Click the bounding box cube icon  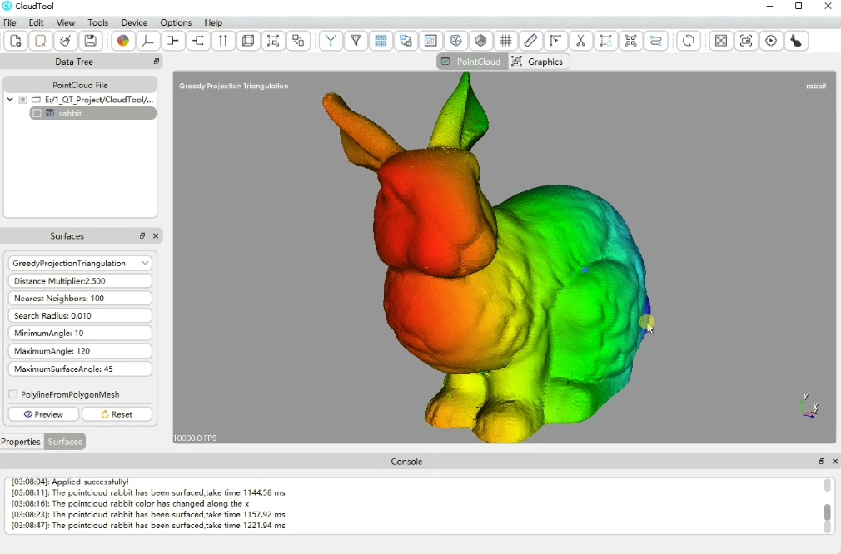pos(248,41)
